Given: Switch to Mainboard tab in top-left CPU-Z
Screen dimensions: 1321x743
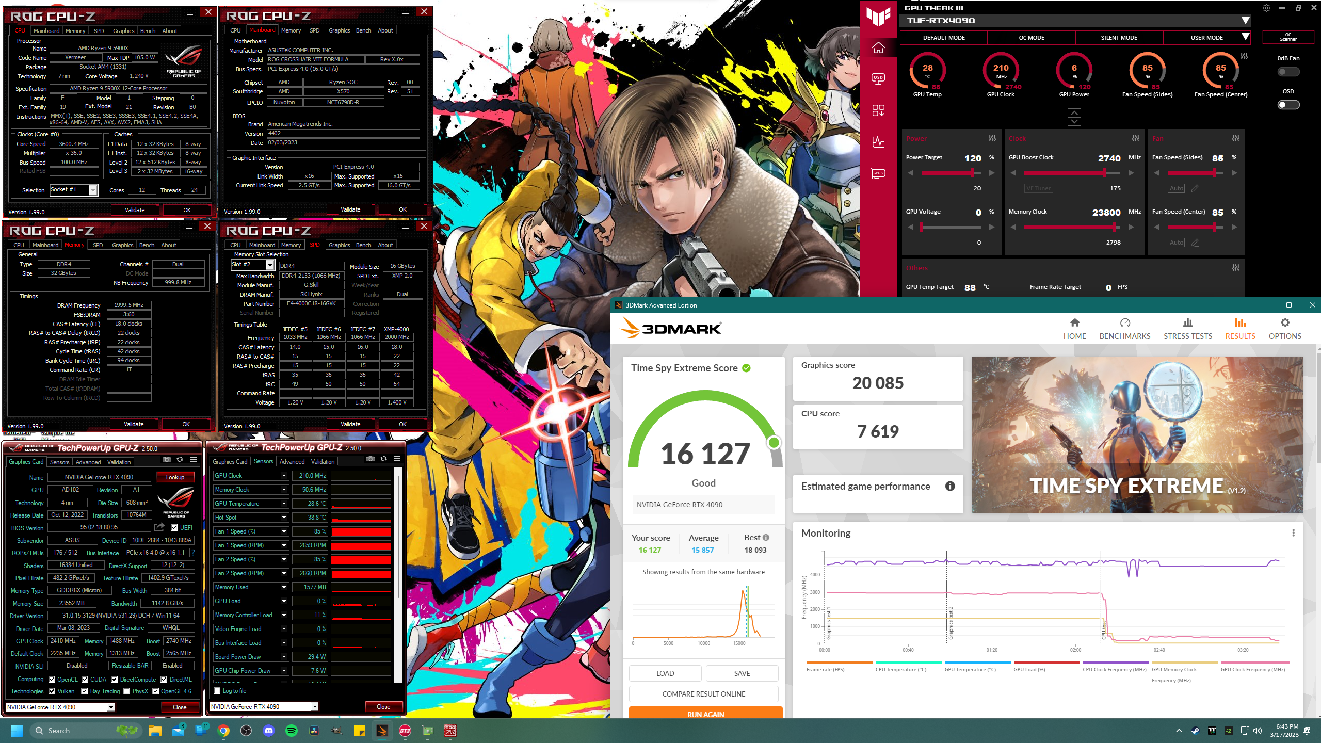Looking at the screenshot, I should 46,31.
